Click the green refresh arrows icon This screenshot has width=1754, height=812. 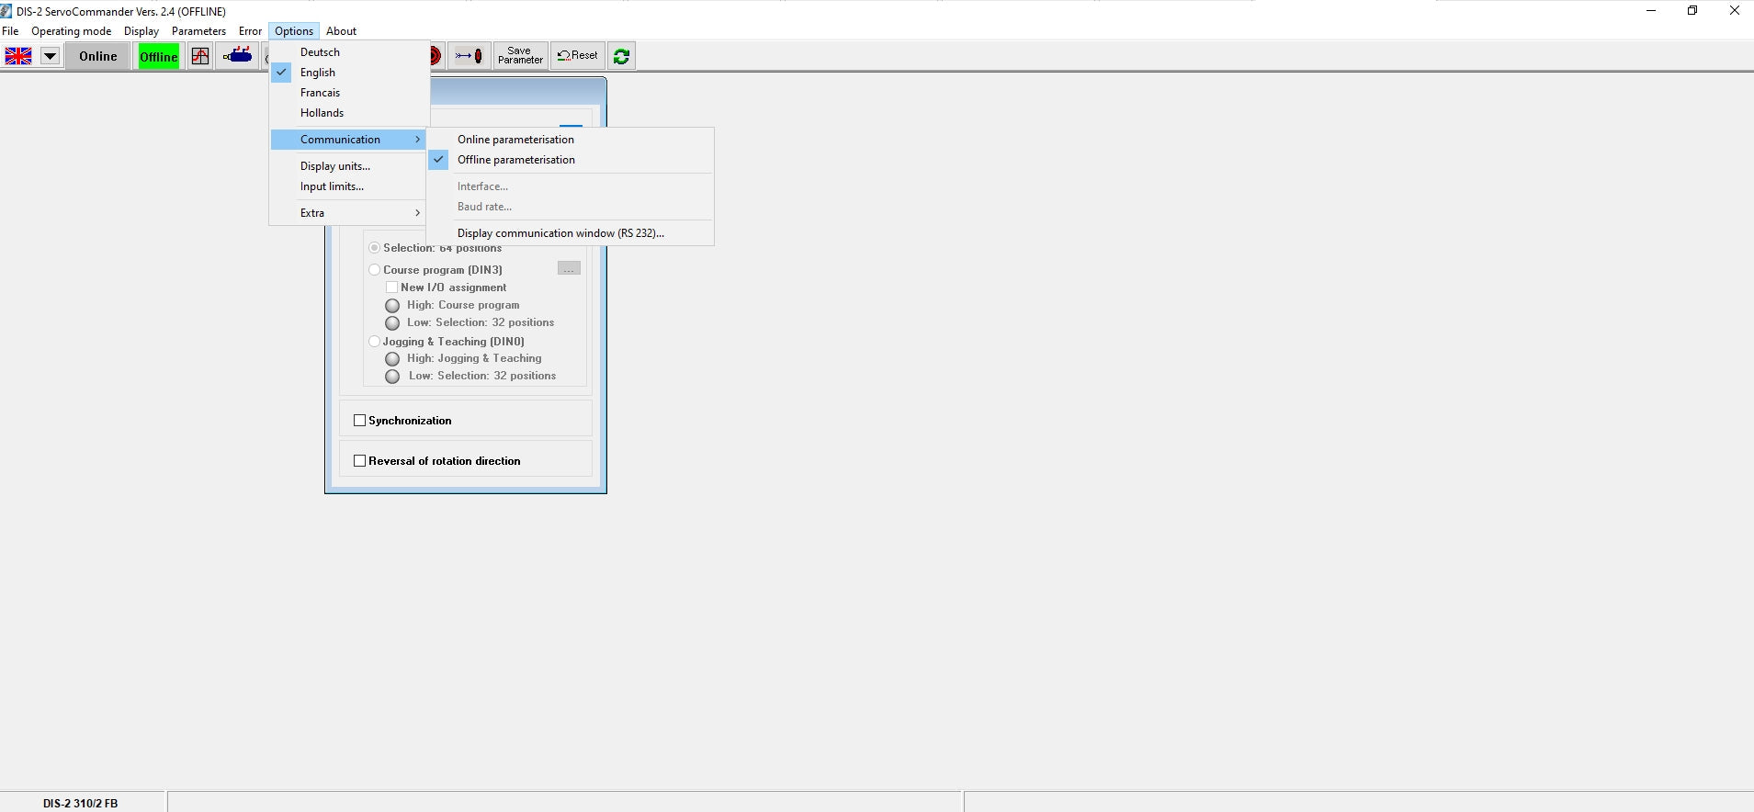(621, 56)
